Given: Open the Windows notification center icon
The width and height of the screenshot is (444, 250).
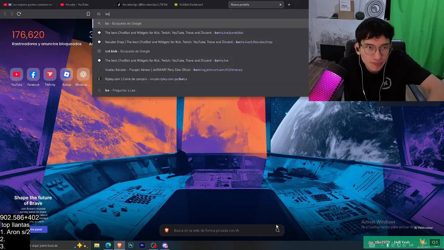Looking at the screenshot, I should click(x=436, y=245).
